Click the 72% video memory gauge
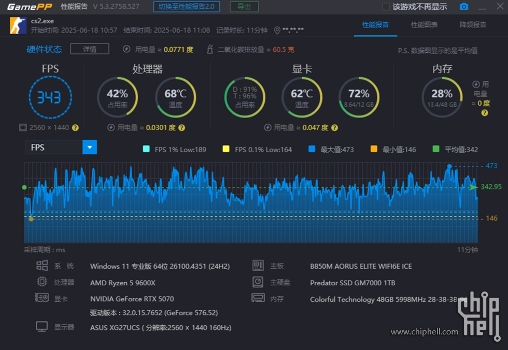Screen dimensions: 508x350 point(359,97)
